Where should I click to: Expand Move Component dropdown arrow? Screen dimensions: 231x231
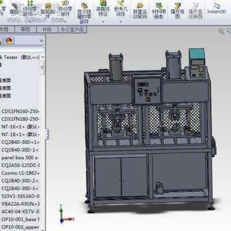click(x=65, y=21)
